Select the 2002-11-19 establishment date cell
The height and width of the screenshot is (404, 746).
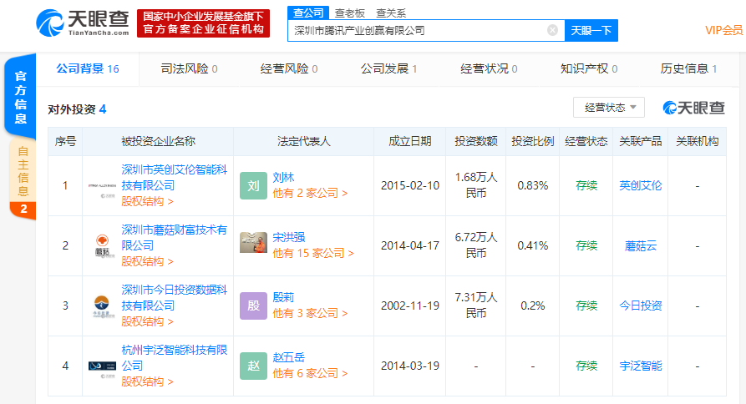pos(409,306)
